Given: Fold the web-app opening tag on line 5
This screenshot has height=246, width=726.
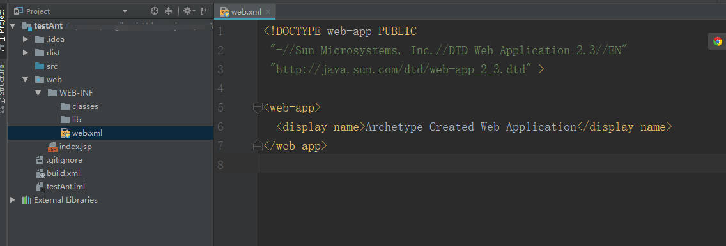Looking at the screenshot, I should point(258,108).
